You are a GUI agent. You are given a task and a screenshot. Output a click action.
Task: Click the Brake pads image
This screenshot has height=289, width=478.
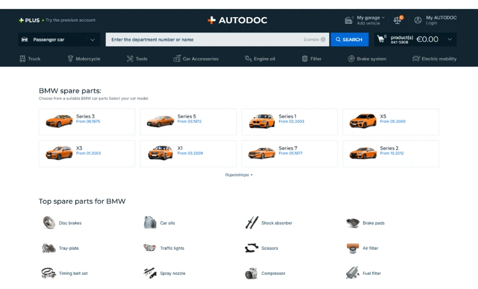[x=353, y=223]
